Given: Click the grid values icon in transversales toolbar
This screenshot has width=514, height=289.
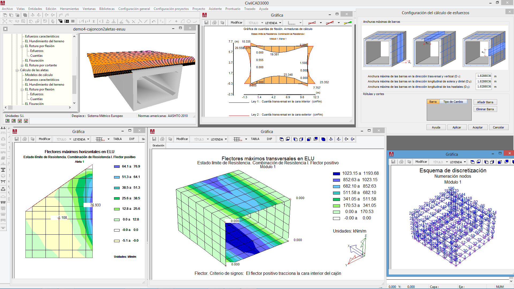Looking at the screenshot, I should [x=237, y=139].
